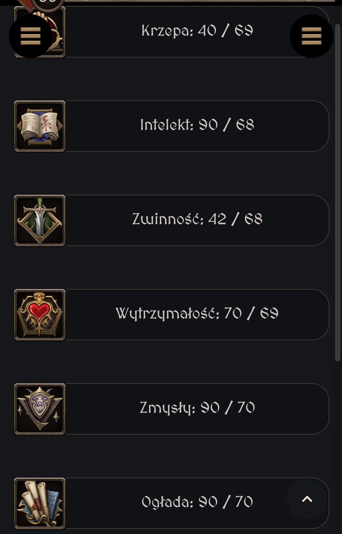Click the Zwinność dagger icon
The height and width of the screenshot is (534, 342).
[x=40, y=221]
